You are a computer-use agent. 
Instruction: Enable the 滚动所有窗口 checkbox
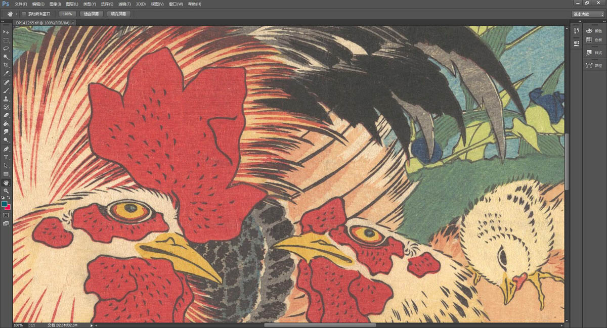(x=24, y=14)
